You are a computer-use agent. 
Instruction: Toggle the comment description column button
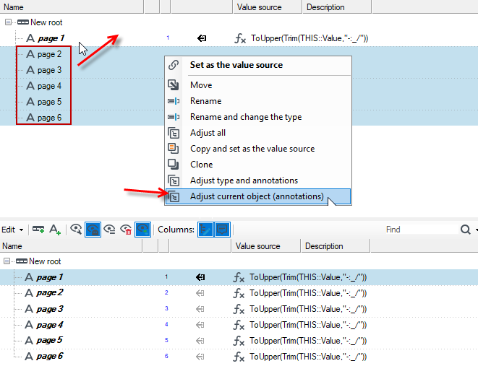[x=222, y=230]
